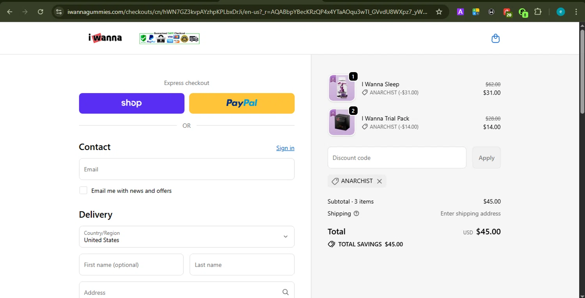Click the $14.00 Trial Pack price
The width and height of the screenshot is (585, 298).
(x=492, y=127)
